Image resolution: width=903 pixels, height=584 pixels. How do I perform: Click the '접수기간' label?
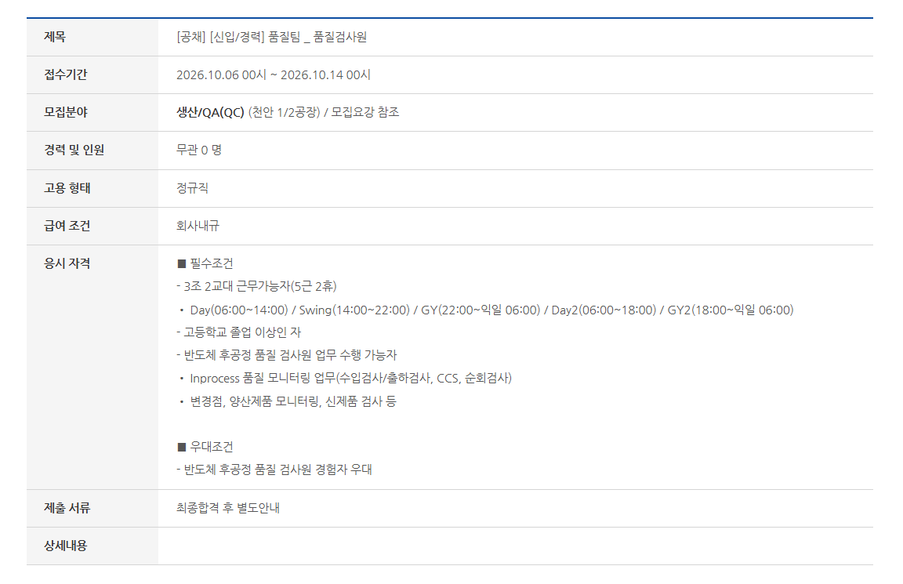(x=66, y=74)
